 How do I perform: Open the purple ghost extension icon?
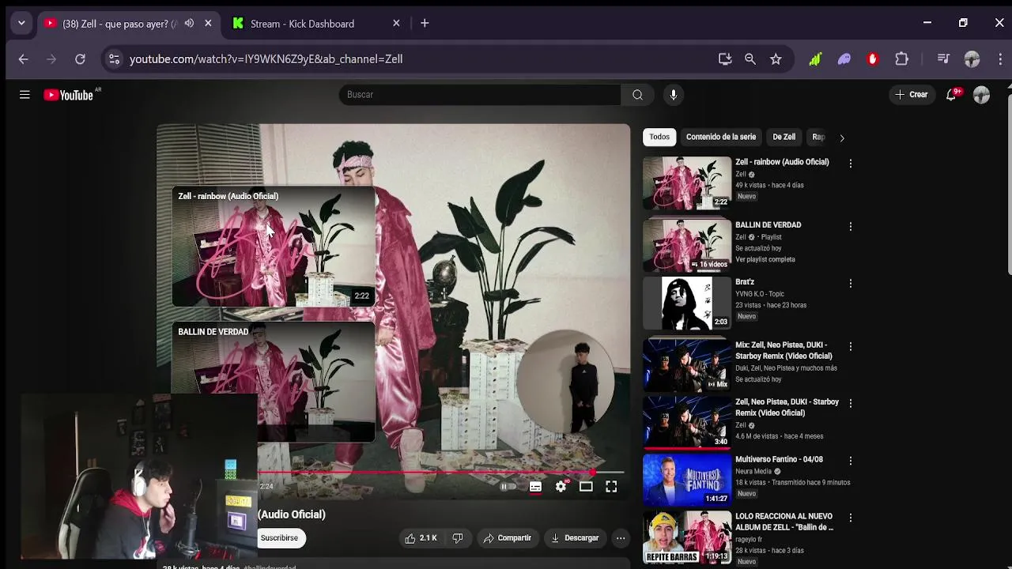coord(844,59)
